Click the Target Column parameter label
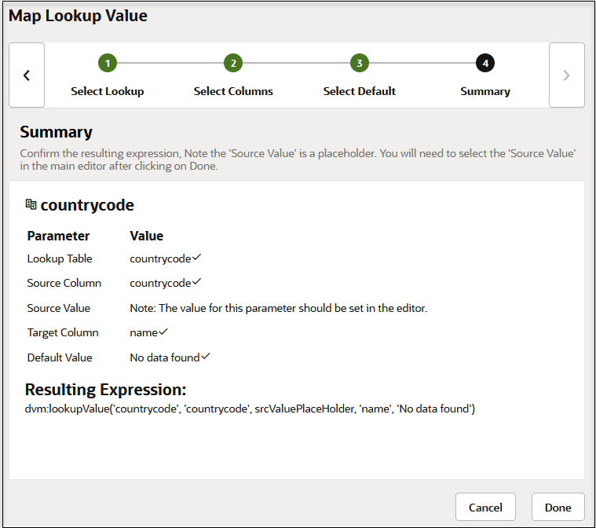Screen dimensions: 596x528 pyautogui.click(x=63, y=333)
